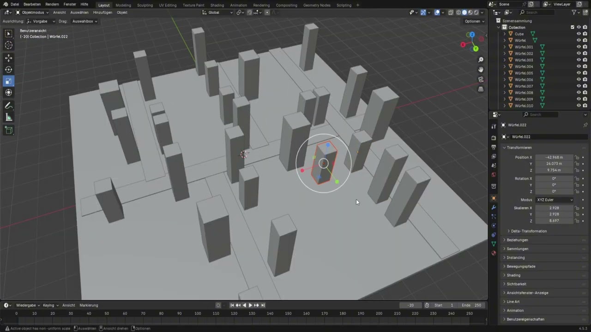This screenshot has width=591, height=332.
Task: Toggle visibility of Würfel.005
Action: [579, 73]
